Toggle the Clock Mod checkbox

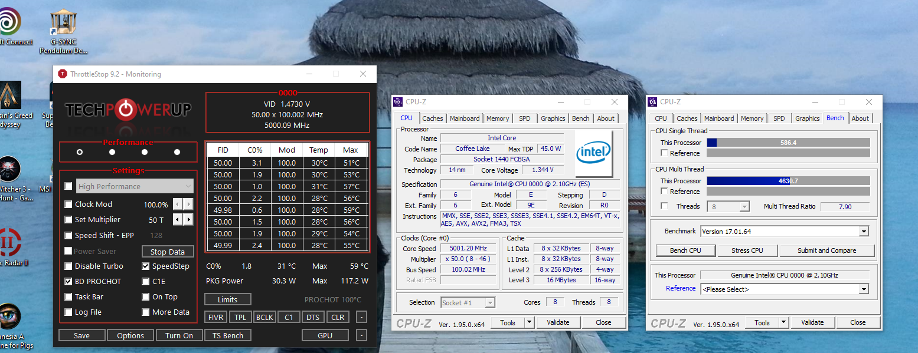click(x=68, y=204)
